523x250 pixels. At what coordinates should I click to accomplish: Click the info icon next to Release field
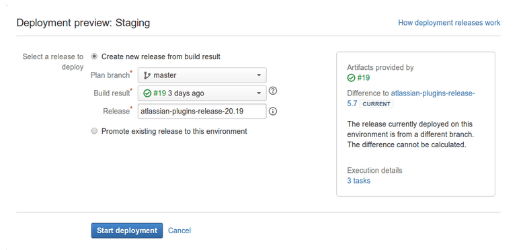273,112
